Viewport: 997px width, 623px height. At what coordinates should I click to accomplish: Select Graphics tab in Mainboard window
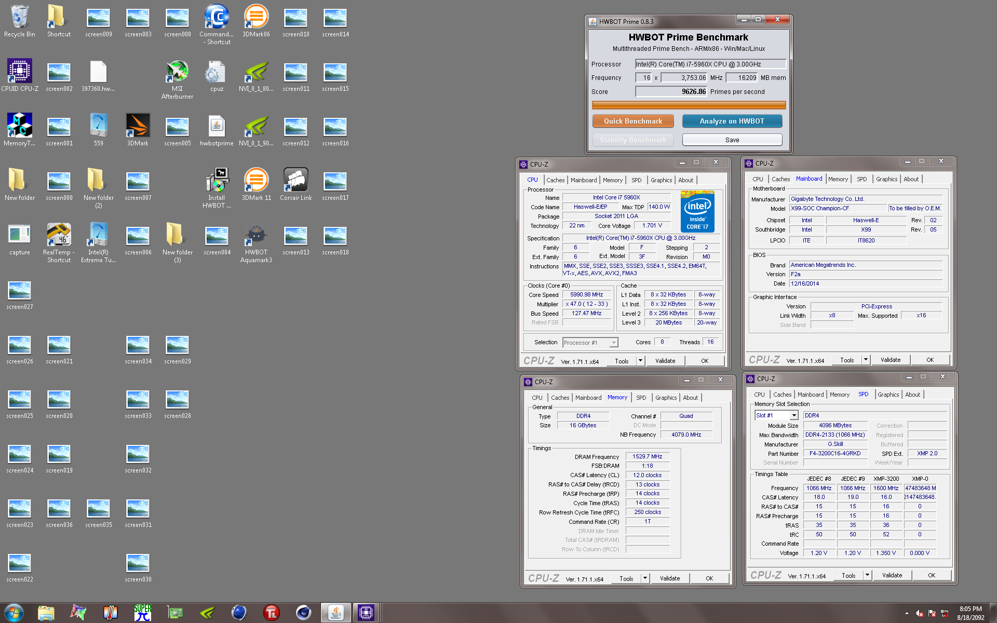(x=886, y=179)
